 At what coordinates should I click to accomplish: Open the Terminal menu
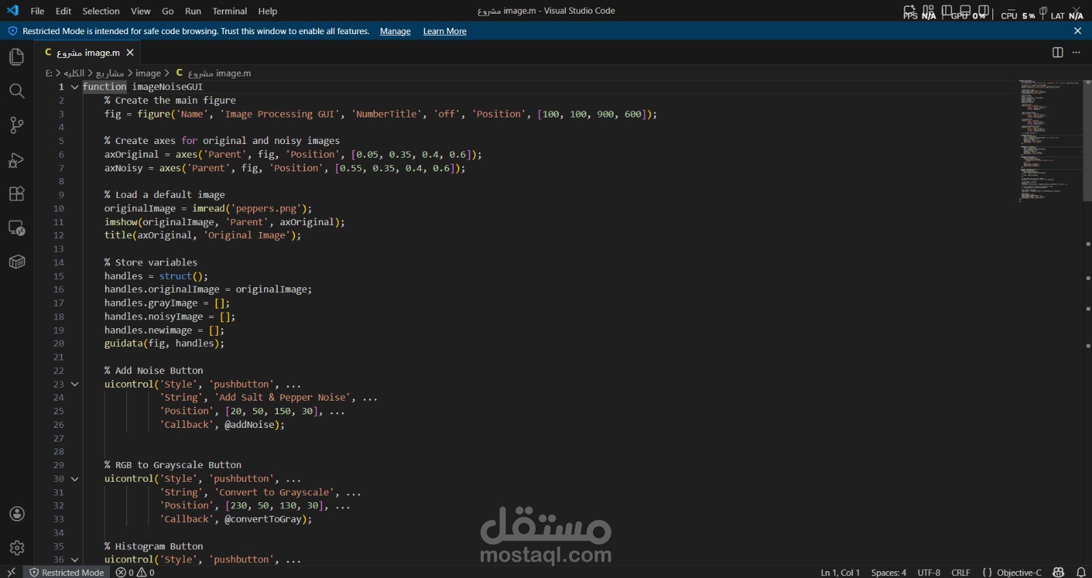pyautogui.click(x=230, y=11)
